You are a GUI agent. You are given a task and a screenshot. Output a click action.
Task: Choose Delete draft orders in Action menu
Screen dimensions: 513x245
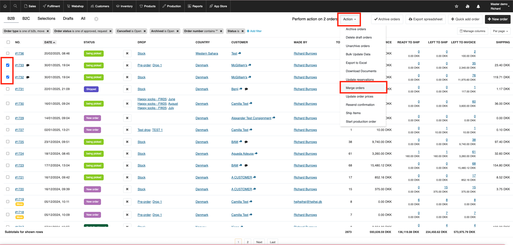pyautogui.click(x=363, y=37)
